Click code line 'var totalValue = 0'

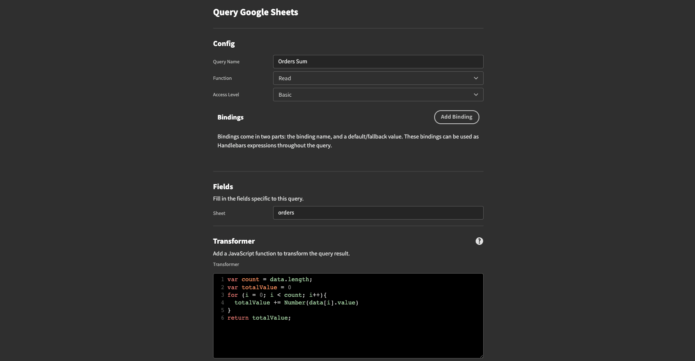pos(259,288)
